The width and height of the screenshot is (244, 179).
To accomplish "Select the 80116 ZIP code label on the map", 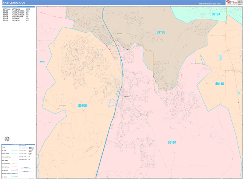I will coord(220,84).
